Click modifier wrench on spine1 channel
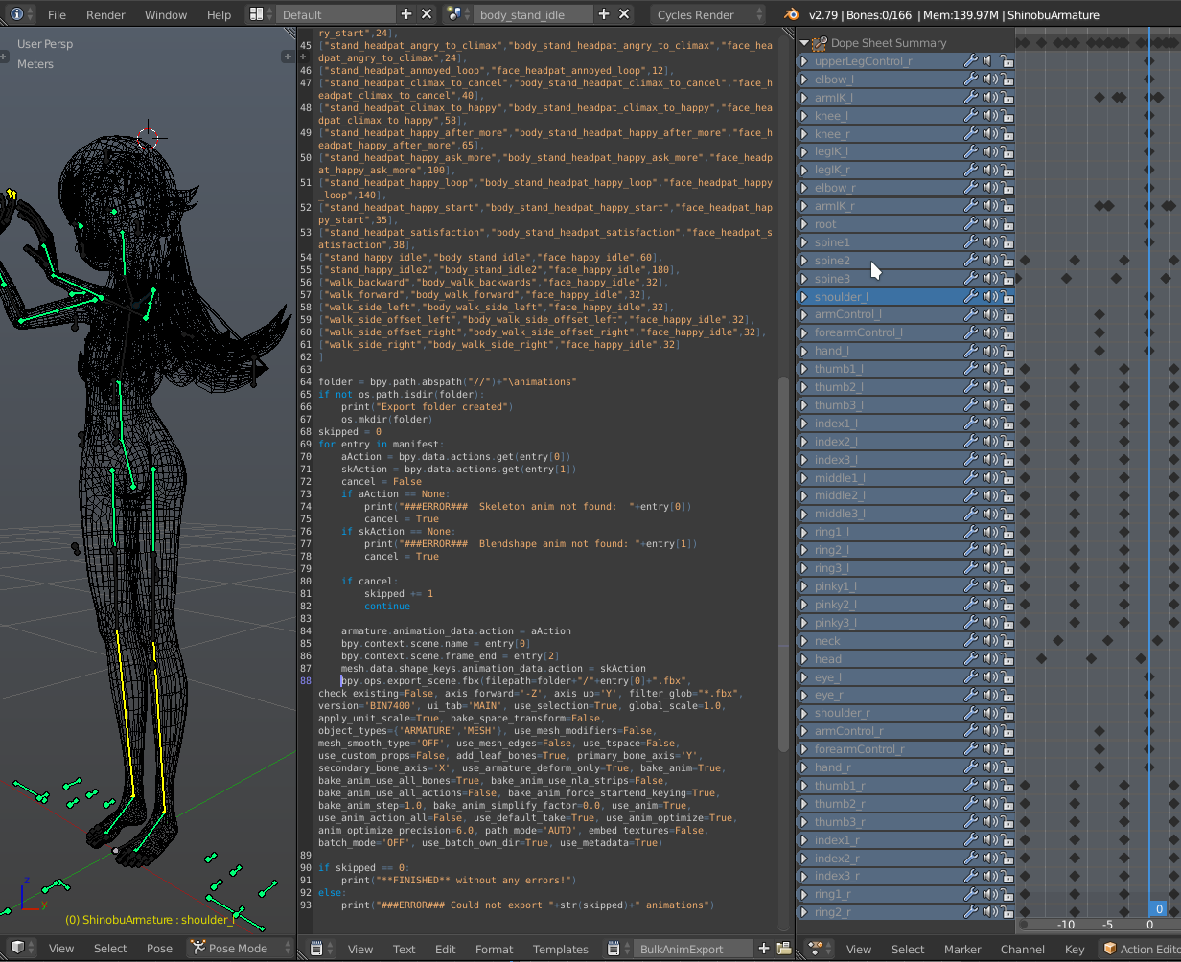The image size is (1181, 962). (970, 242)
